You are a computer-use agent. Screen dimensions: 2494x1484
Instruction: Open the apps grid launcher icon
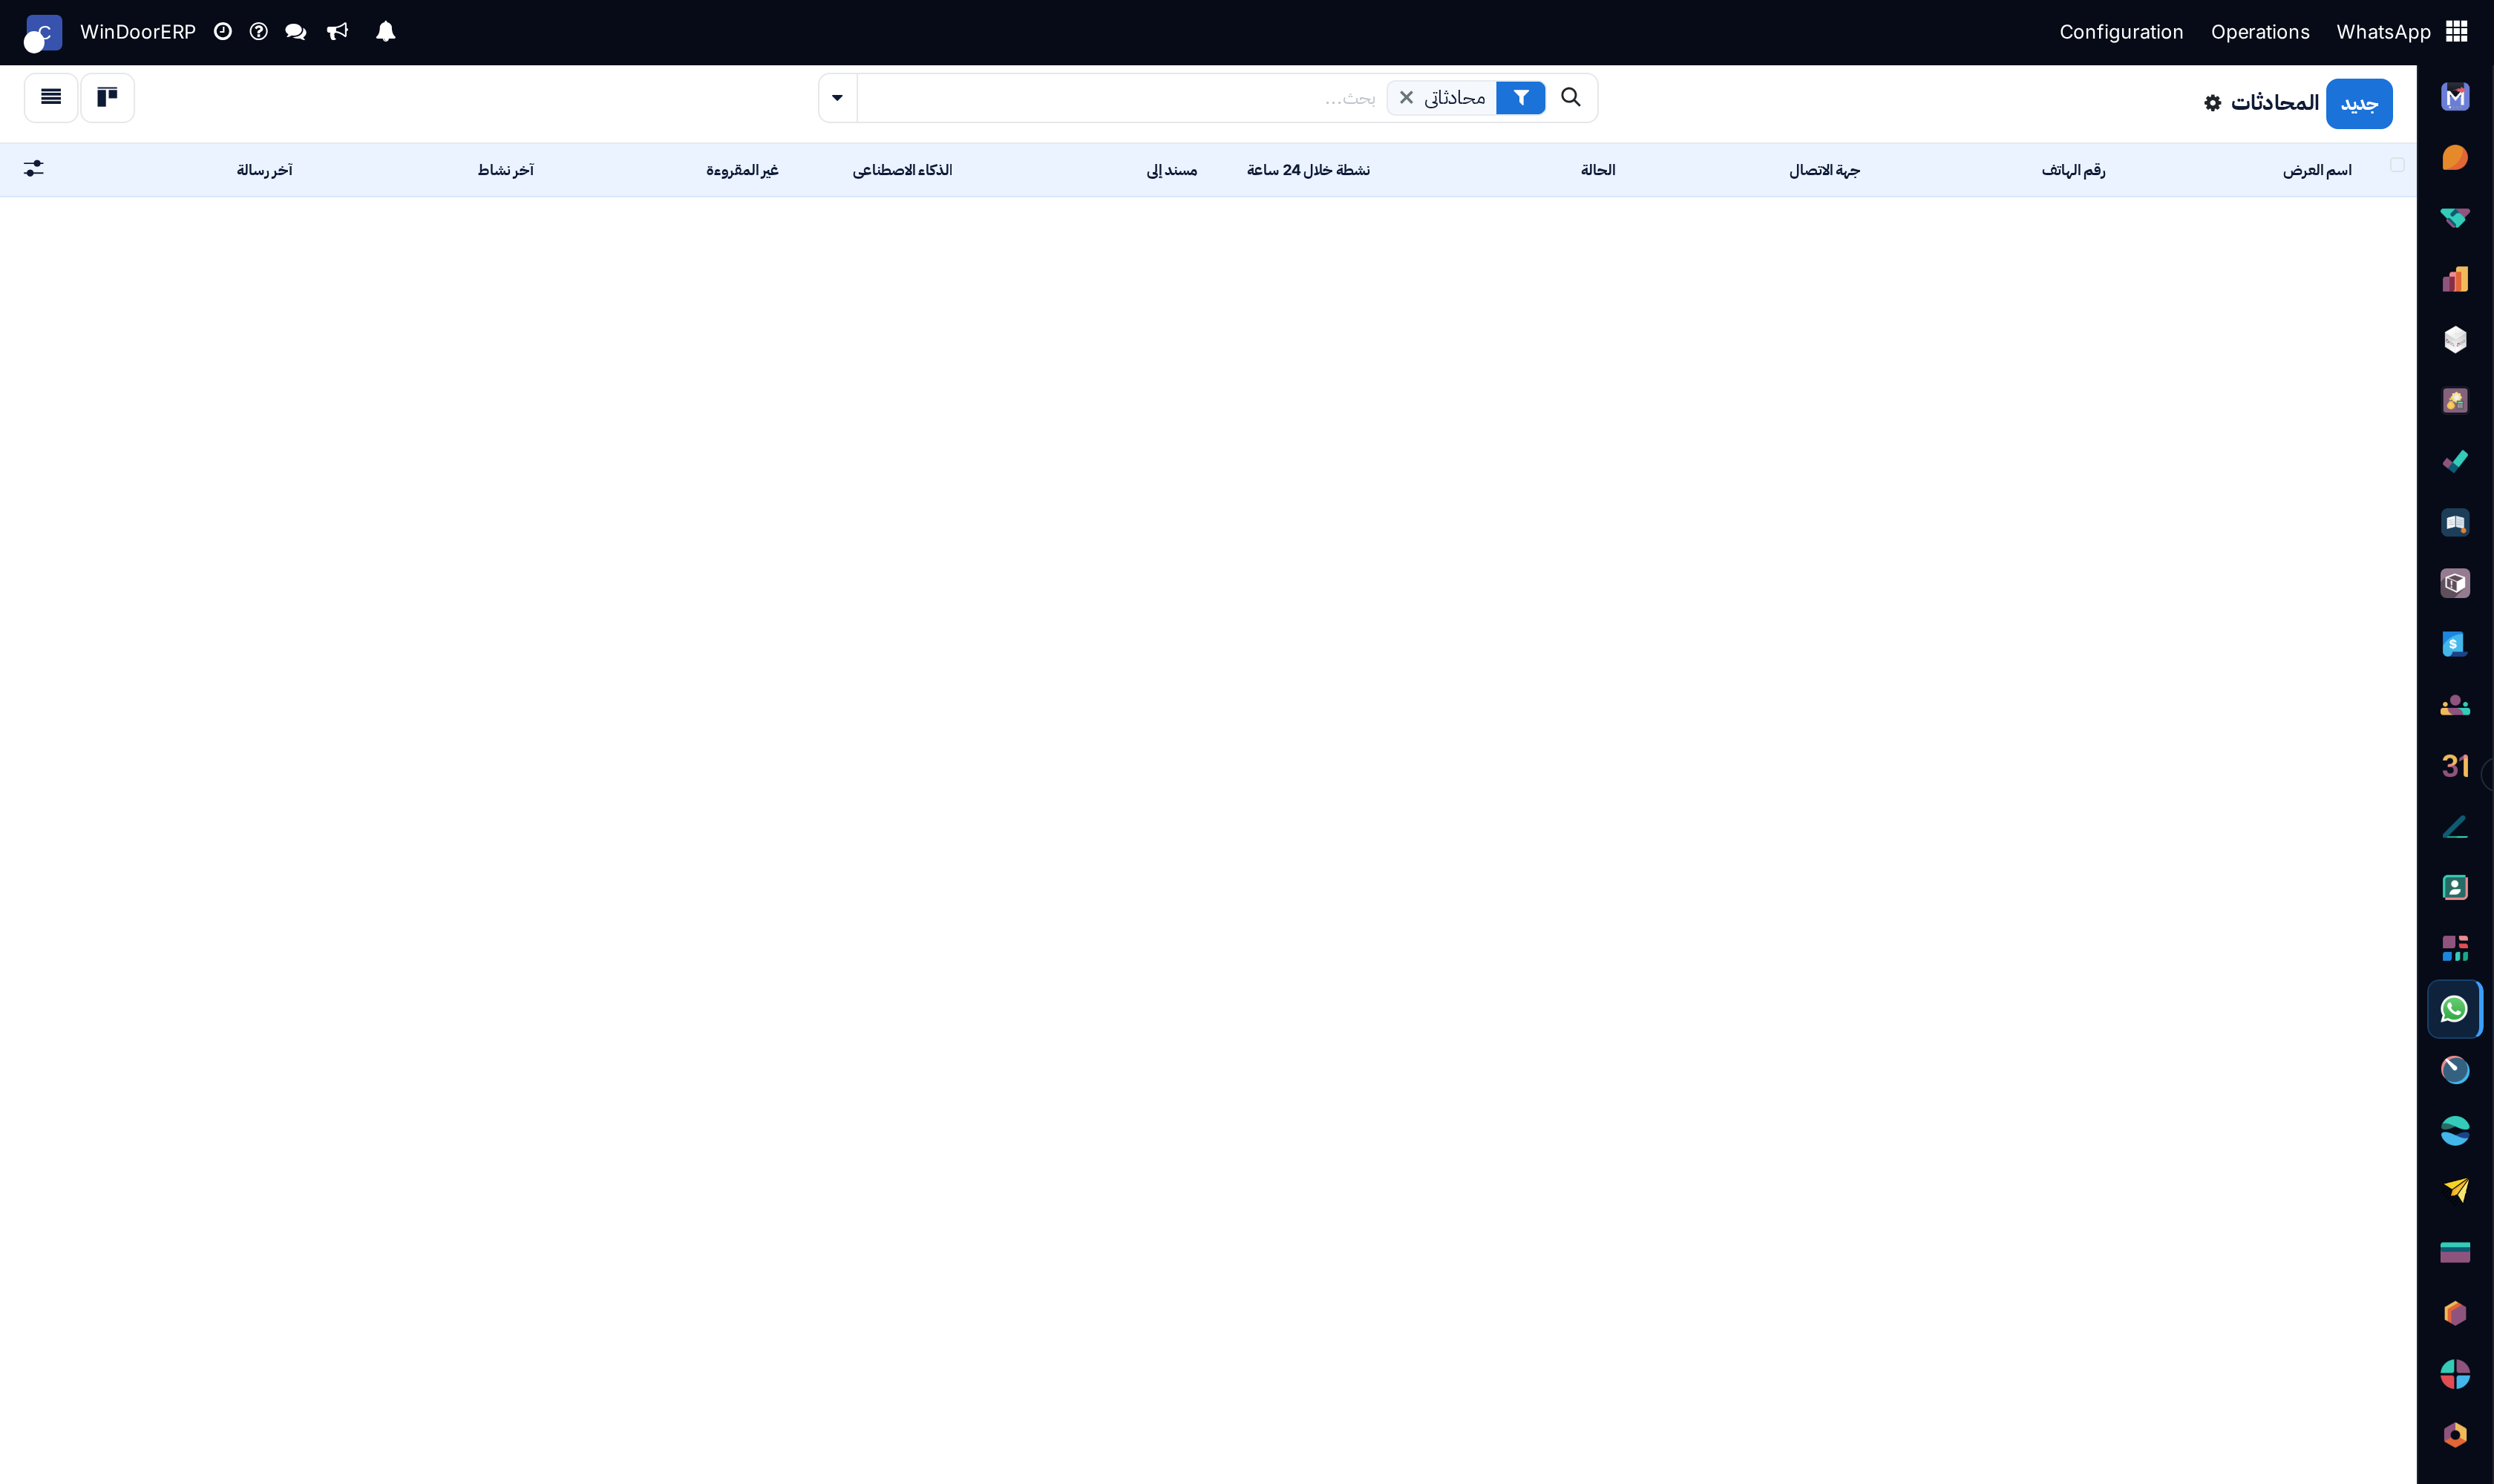(2457, 32)
